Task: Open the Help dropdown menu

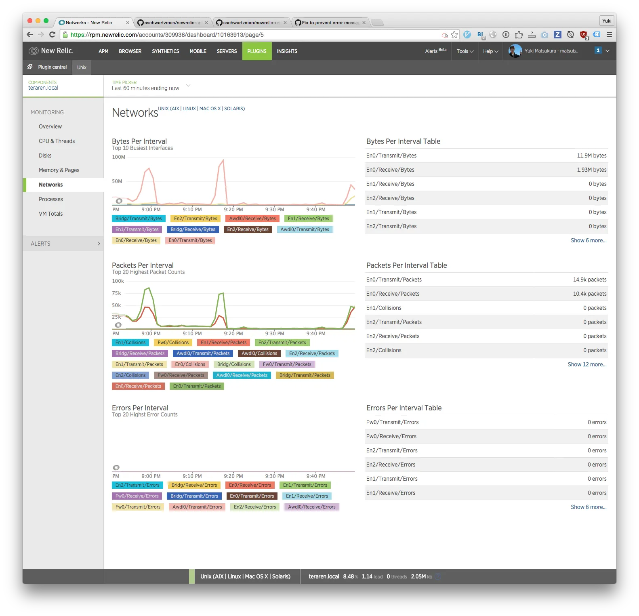Action: pyautogui.click(x=491, y=51)
